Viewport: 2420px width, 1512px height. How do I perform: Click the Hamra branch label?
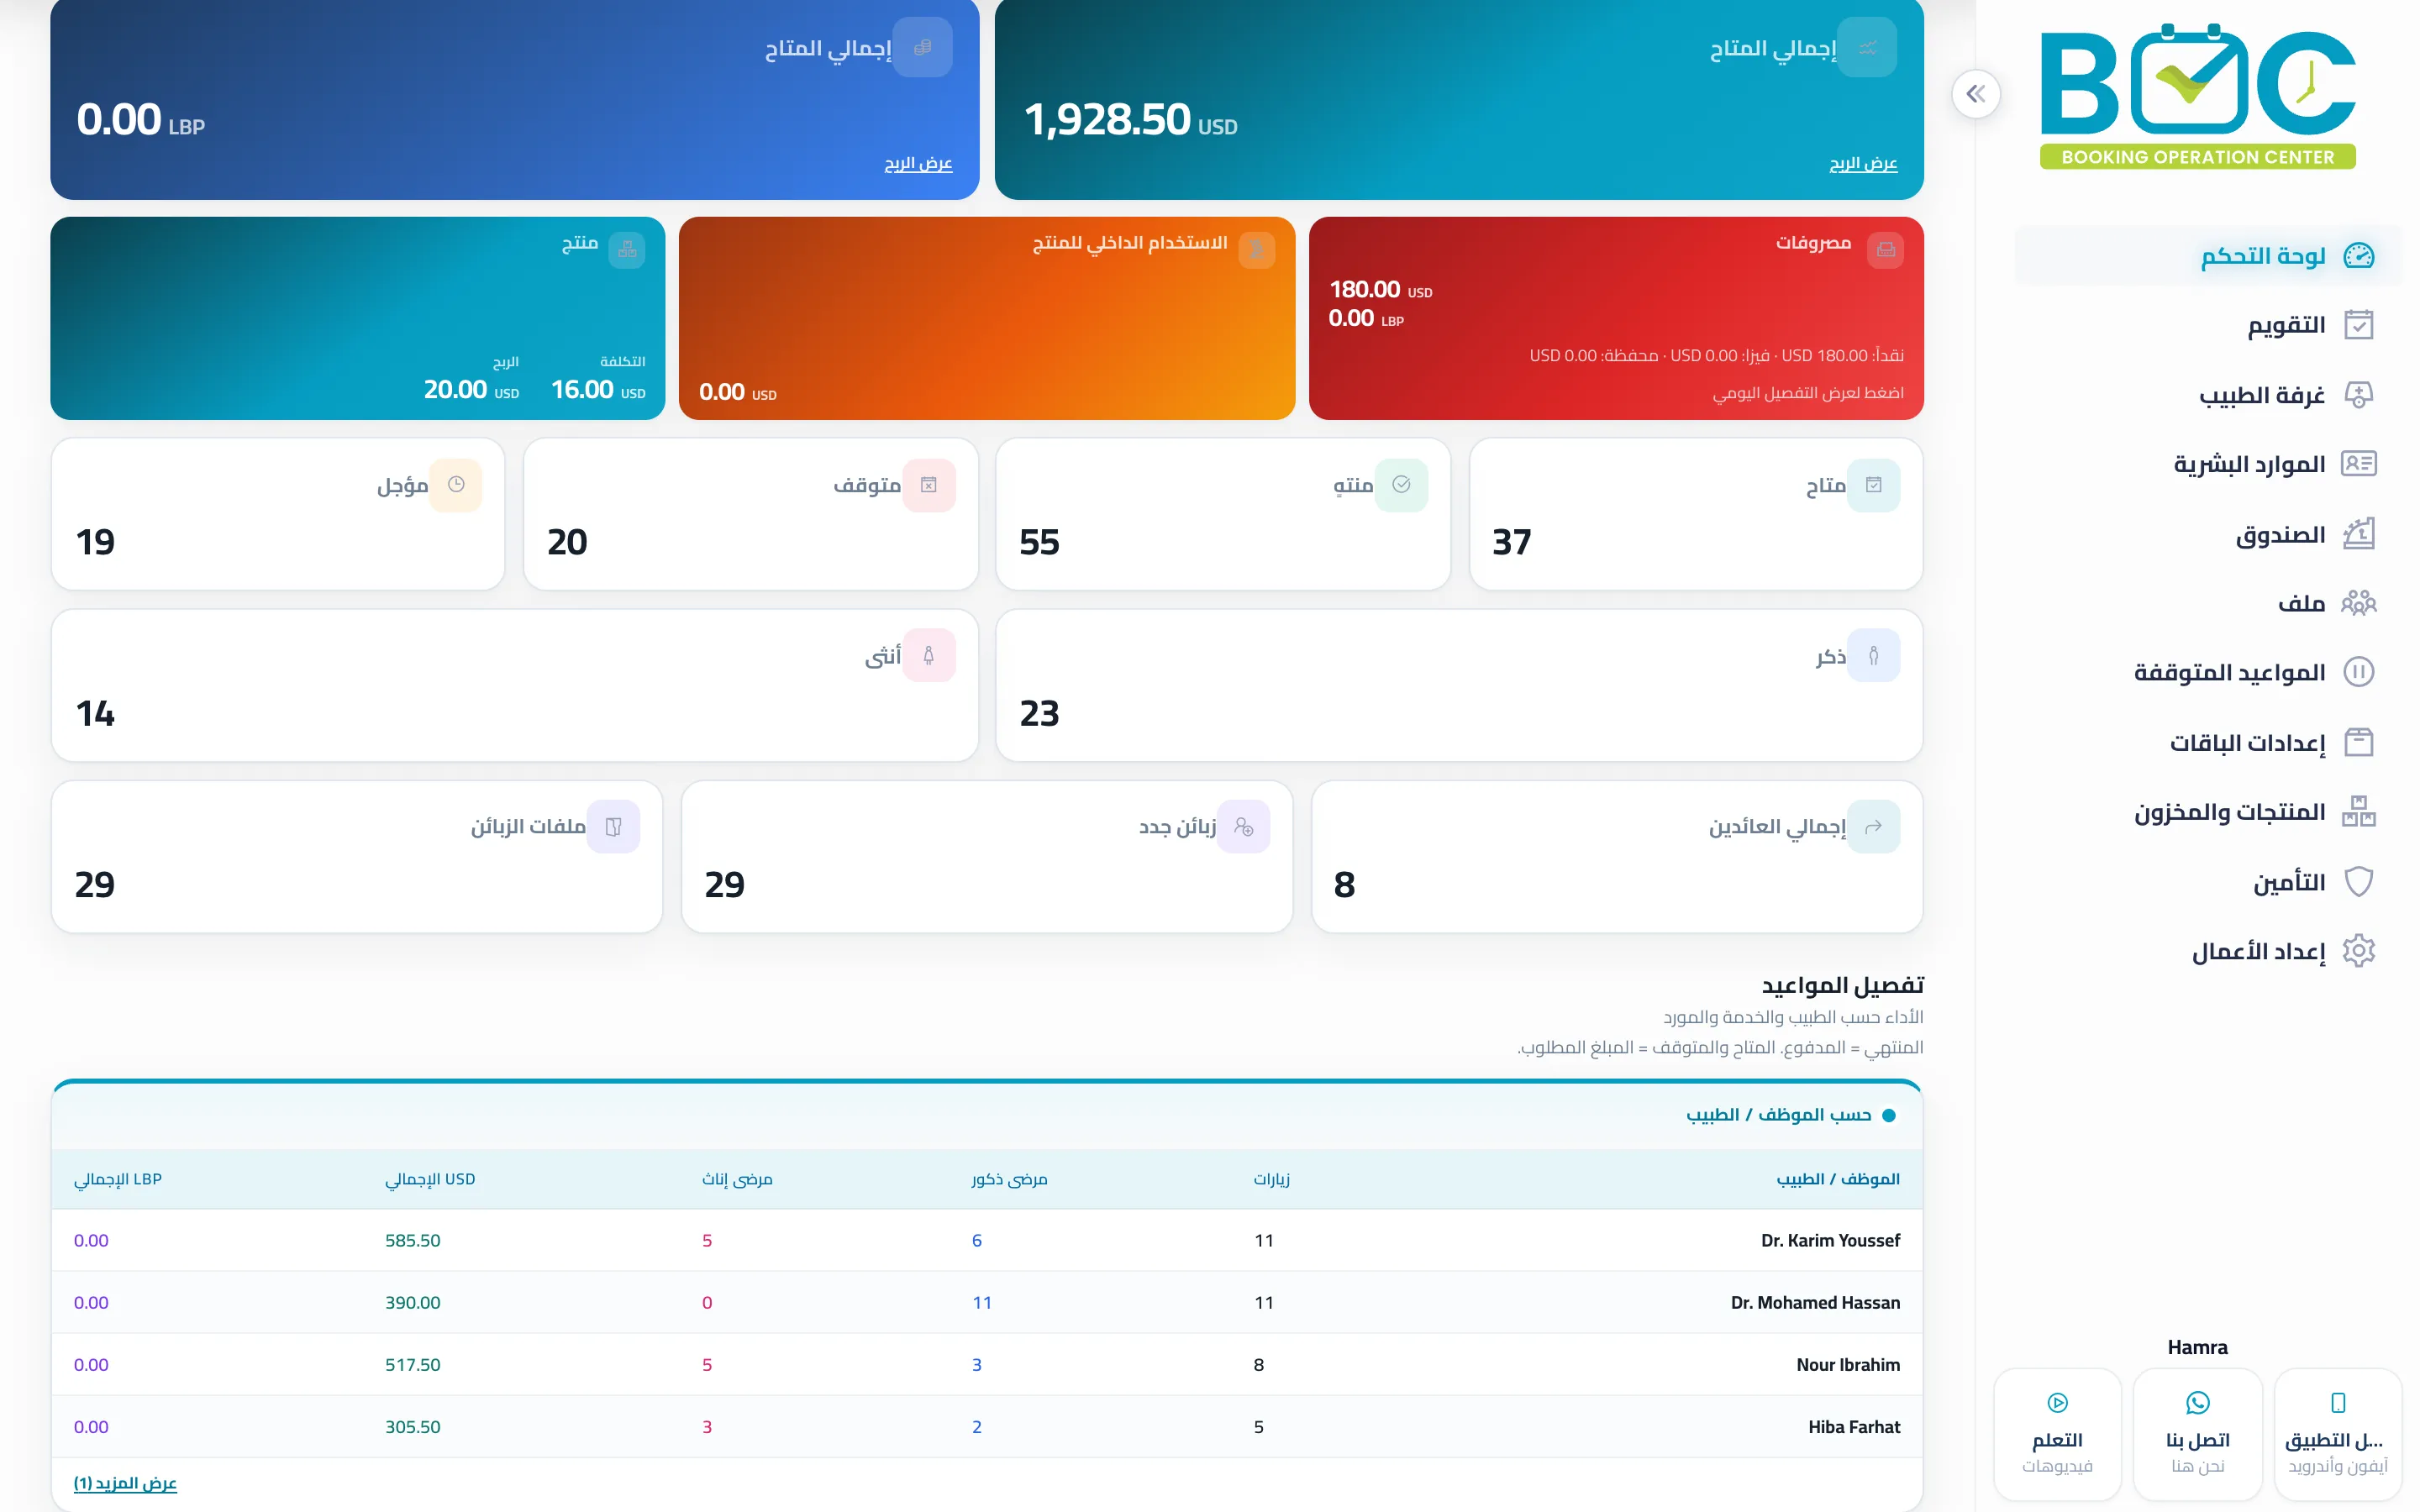(x=2197, y=1347)
